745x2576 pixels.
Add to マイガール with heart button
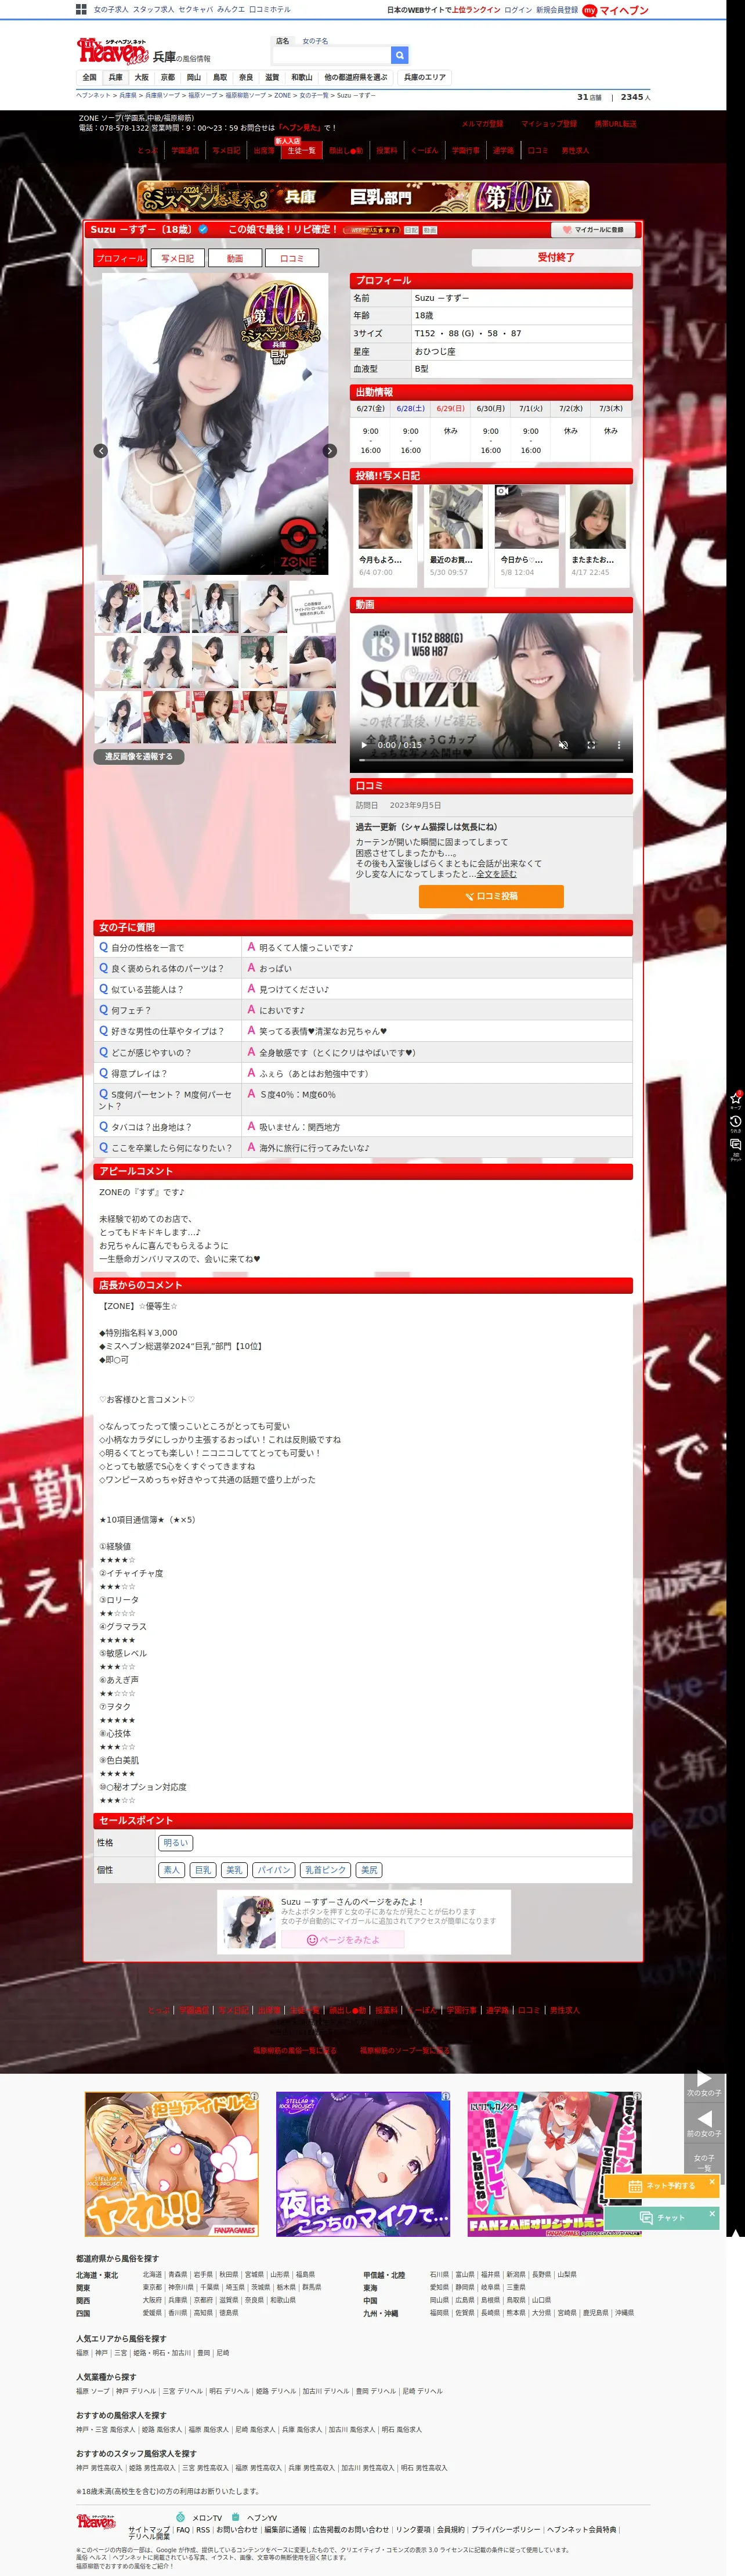click(x=593, y=229)
